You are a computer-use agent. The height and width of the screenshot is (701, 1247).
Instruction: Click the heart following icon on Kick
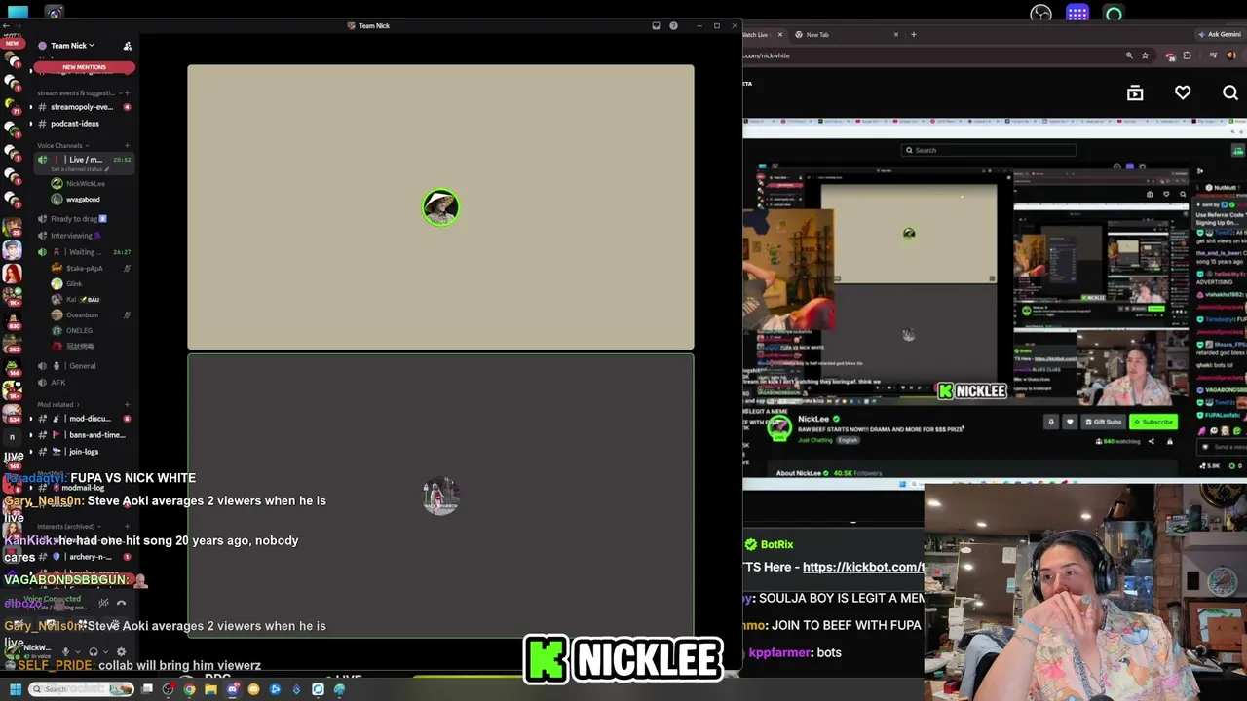[1183, 93]
